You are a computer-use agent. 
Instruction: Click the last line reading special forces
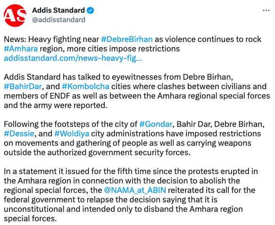point(30,219)
